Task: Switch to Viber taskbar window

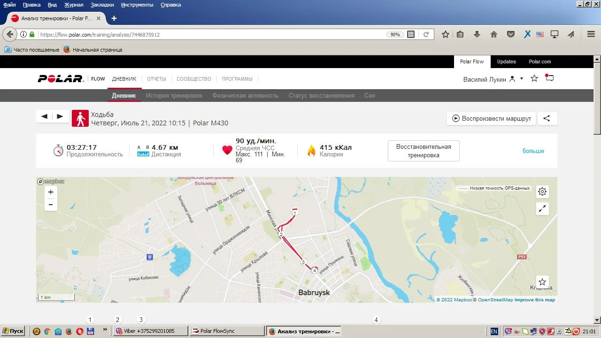Action: [151, 331]
